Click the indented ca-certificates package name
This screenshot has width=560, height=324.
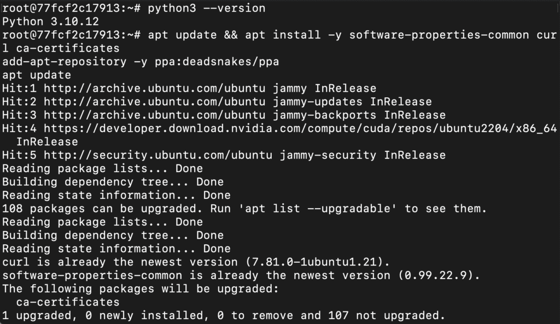point(68,302)
